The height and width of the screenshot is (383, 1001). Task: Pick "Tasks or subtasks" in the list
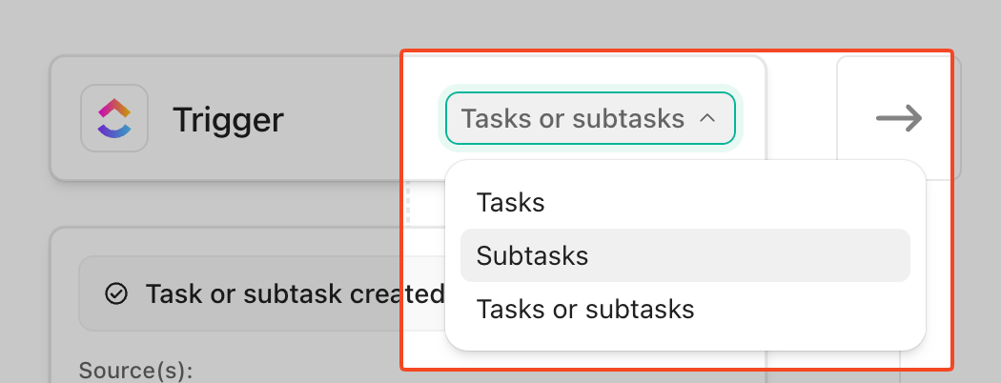(x=585, y=309)
